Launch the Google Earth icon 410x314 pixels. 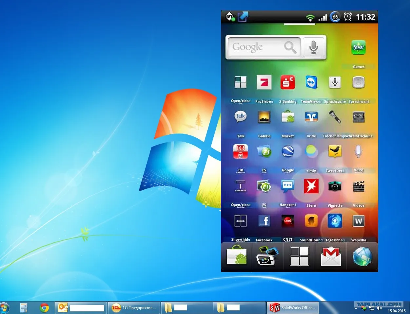point(288,151)
